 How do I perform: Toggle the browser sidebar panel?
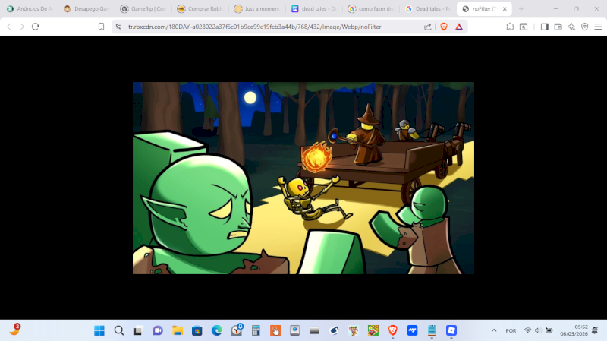545,27
